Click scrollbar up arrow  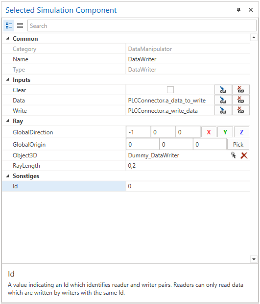click(254, 37)
